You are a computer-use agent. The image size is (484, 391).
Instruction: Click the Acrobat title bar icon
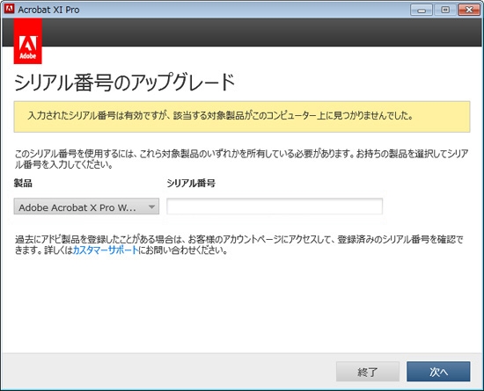(x=10, y=10)
